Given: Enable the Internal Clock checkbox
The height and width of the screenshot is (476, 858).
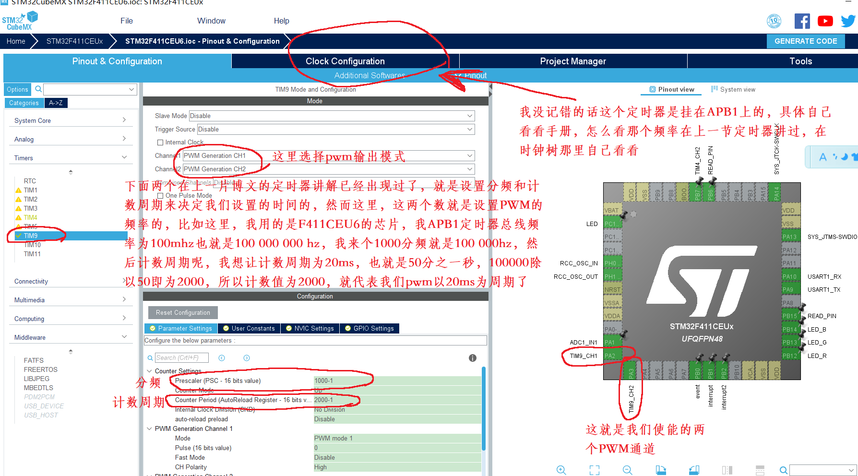Looking at the screenshot, I should pos(160,142).
